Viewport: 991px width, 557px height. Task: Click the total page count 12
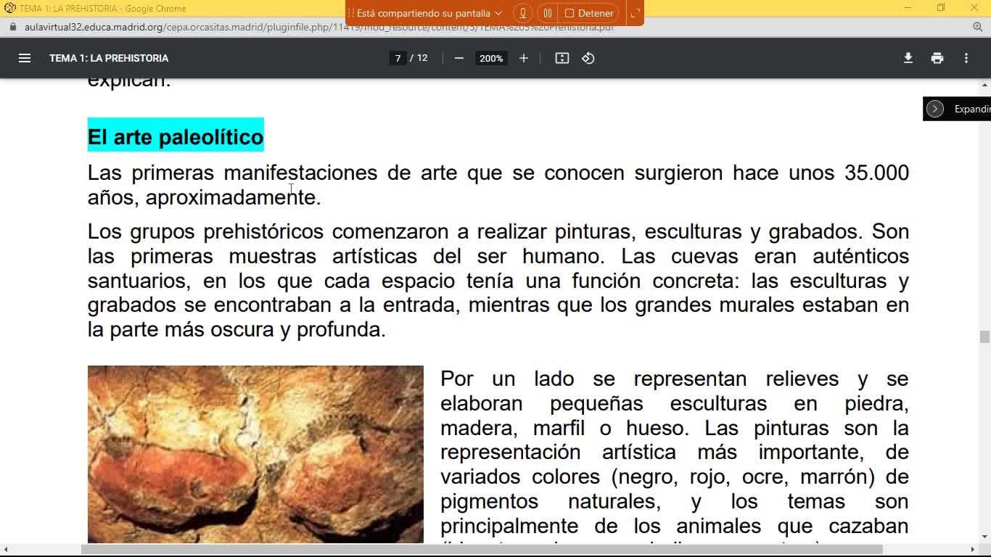coord(422,58)
